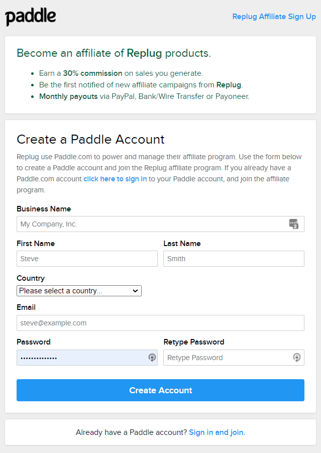Click the password manager icon in Business Name field

[294, 224]
